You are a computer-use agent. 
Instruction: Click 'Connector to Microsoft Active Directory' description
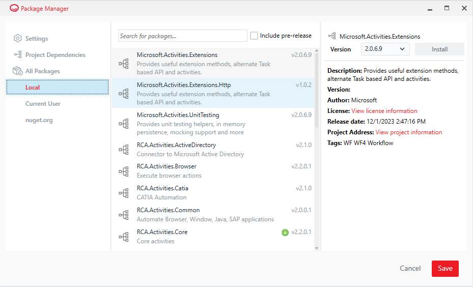[x=190, y=154]
